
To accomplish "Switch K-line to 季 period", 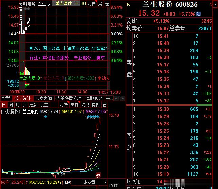I will [24, 105].
